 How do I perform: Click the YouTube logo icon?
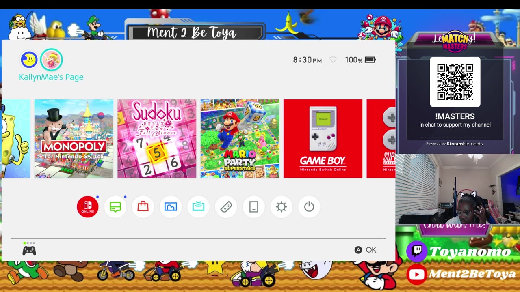tap(417, 275)
